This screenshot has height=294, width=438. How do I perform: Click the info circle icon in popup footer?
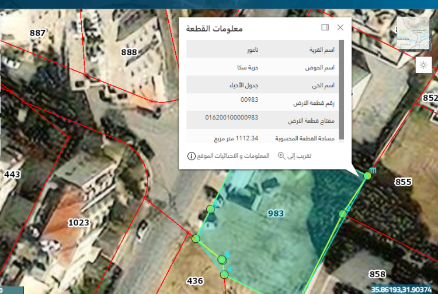[191, 156]
